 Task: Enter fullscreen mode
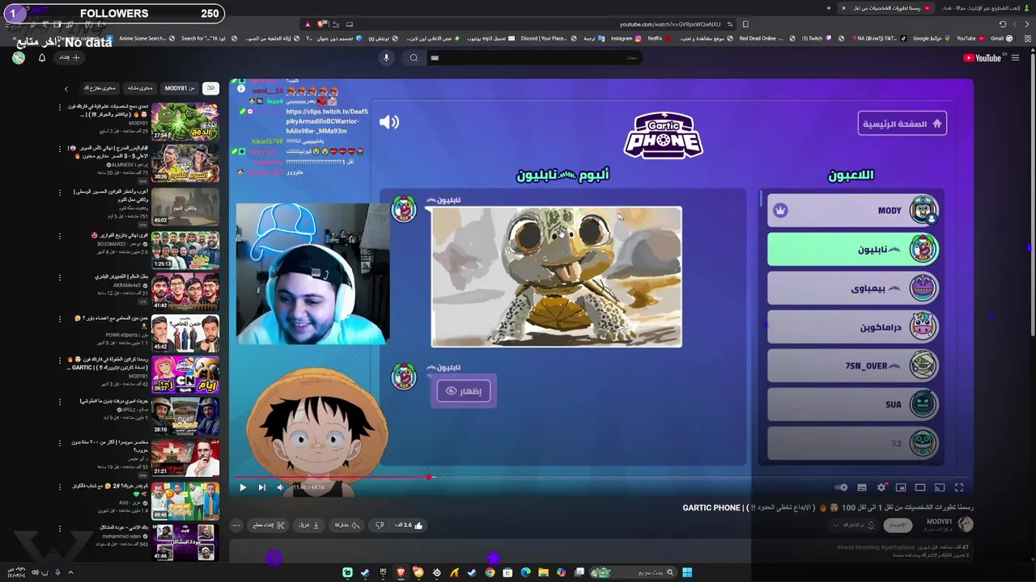[959, 487]
